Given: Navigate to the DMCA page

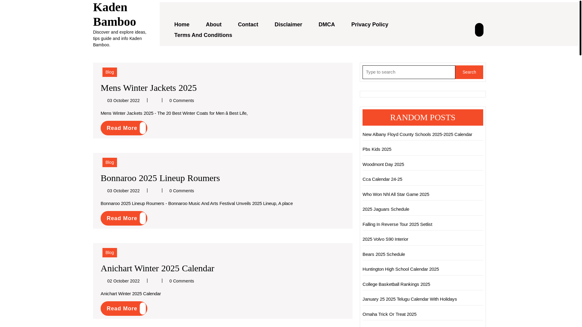Looking at the screenshot, I should pos(327,25).
